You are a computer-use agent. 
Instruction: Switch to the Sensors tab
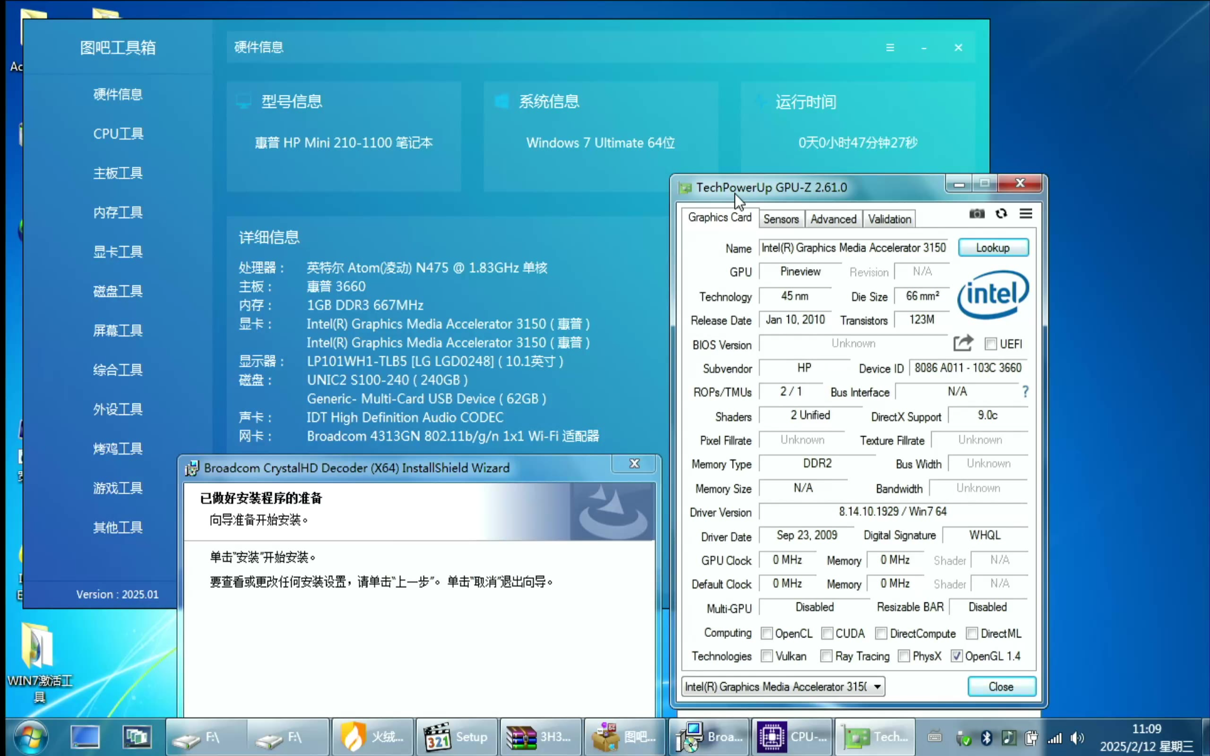click(781, 219)
